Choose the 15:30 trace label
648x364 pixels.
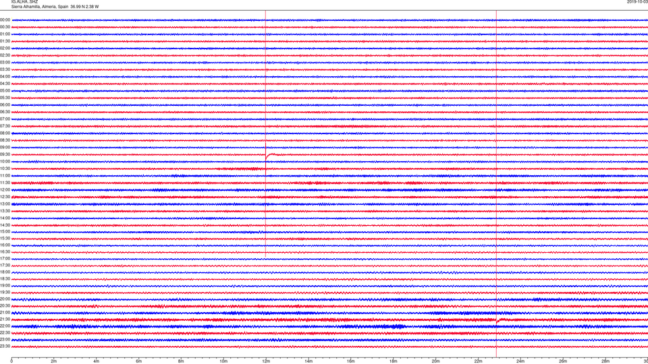(5, 239)
